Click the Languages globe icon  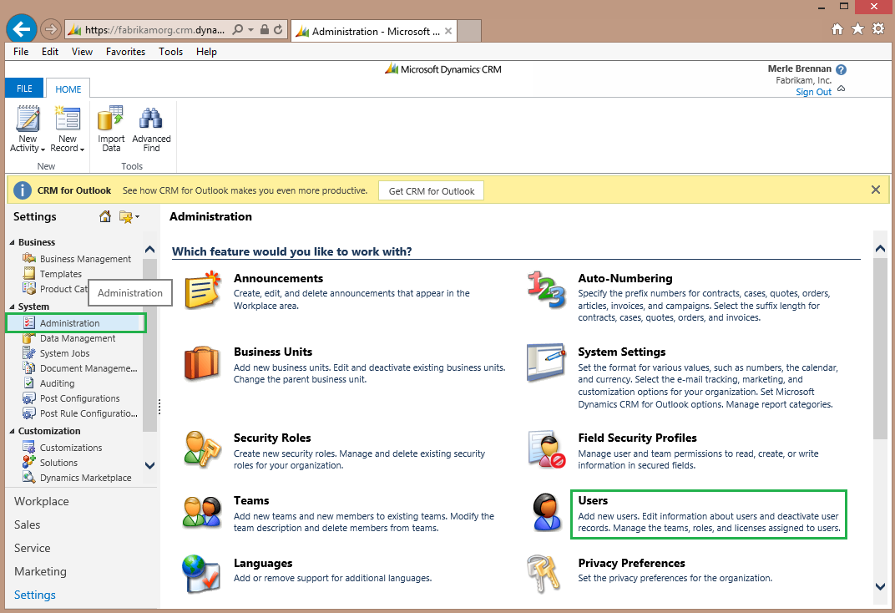click(x=202, y=575)
